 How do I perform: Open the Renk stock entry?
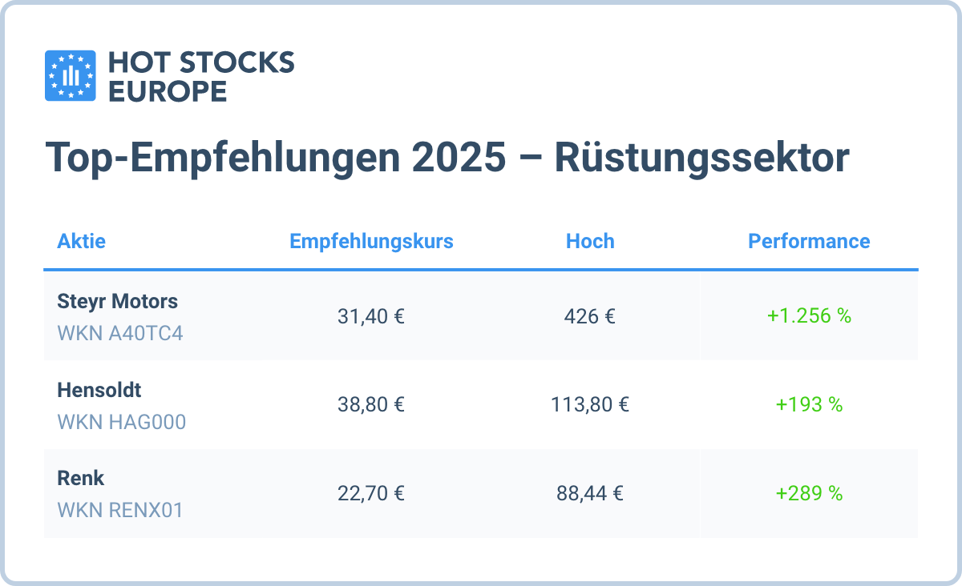coord(81,478)
